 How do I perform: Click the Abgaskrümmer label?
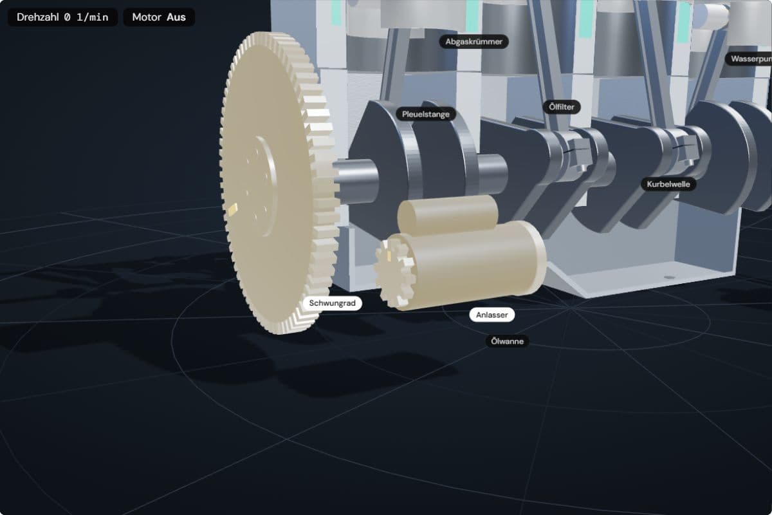474,42
